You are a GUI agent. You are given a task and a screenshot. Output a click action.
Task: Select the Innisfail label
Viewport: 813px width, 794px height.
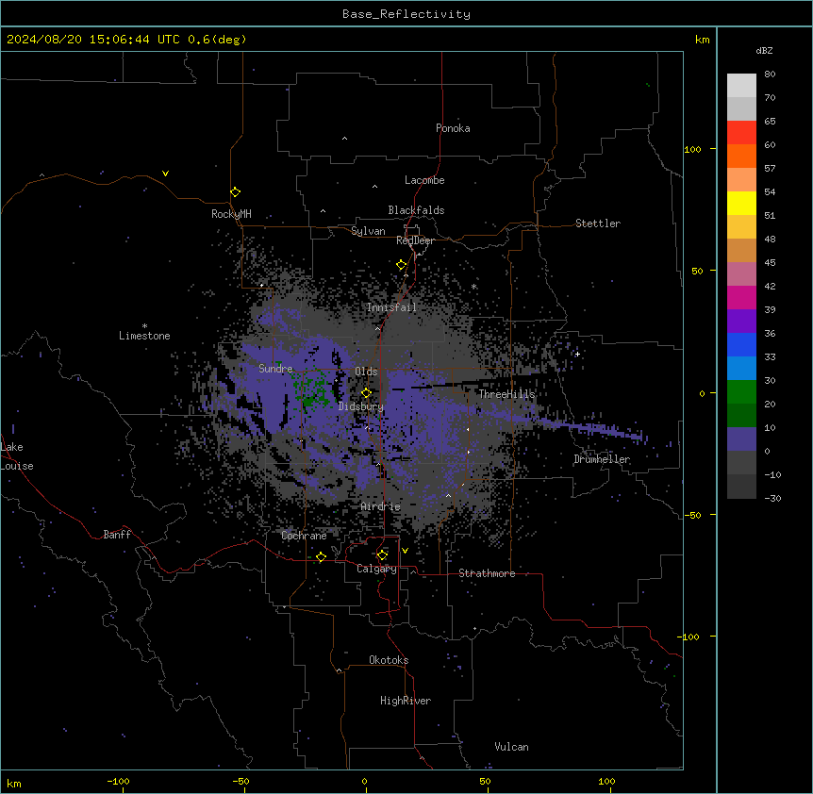point(391,307)
